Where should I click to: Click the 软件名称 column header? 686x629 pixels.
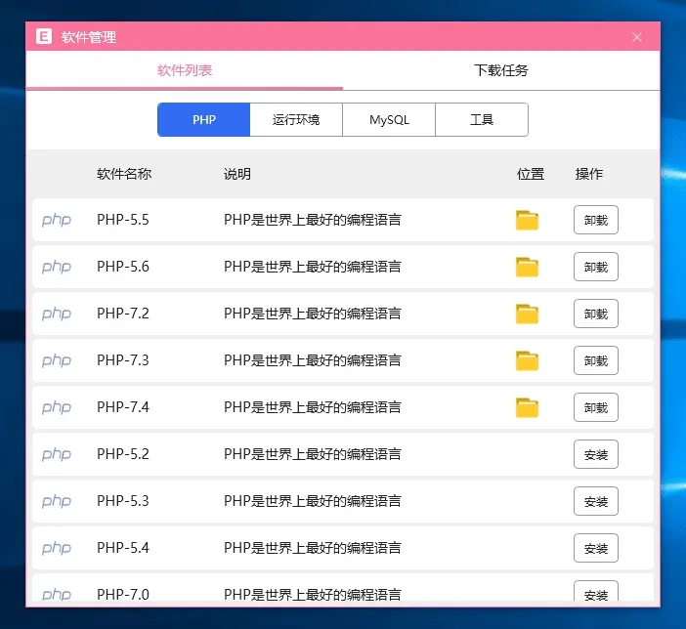(124, 174)
